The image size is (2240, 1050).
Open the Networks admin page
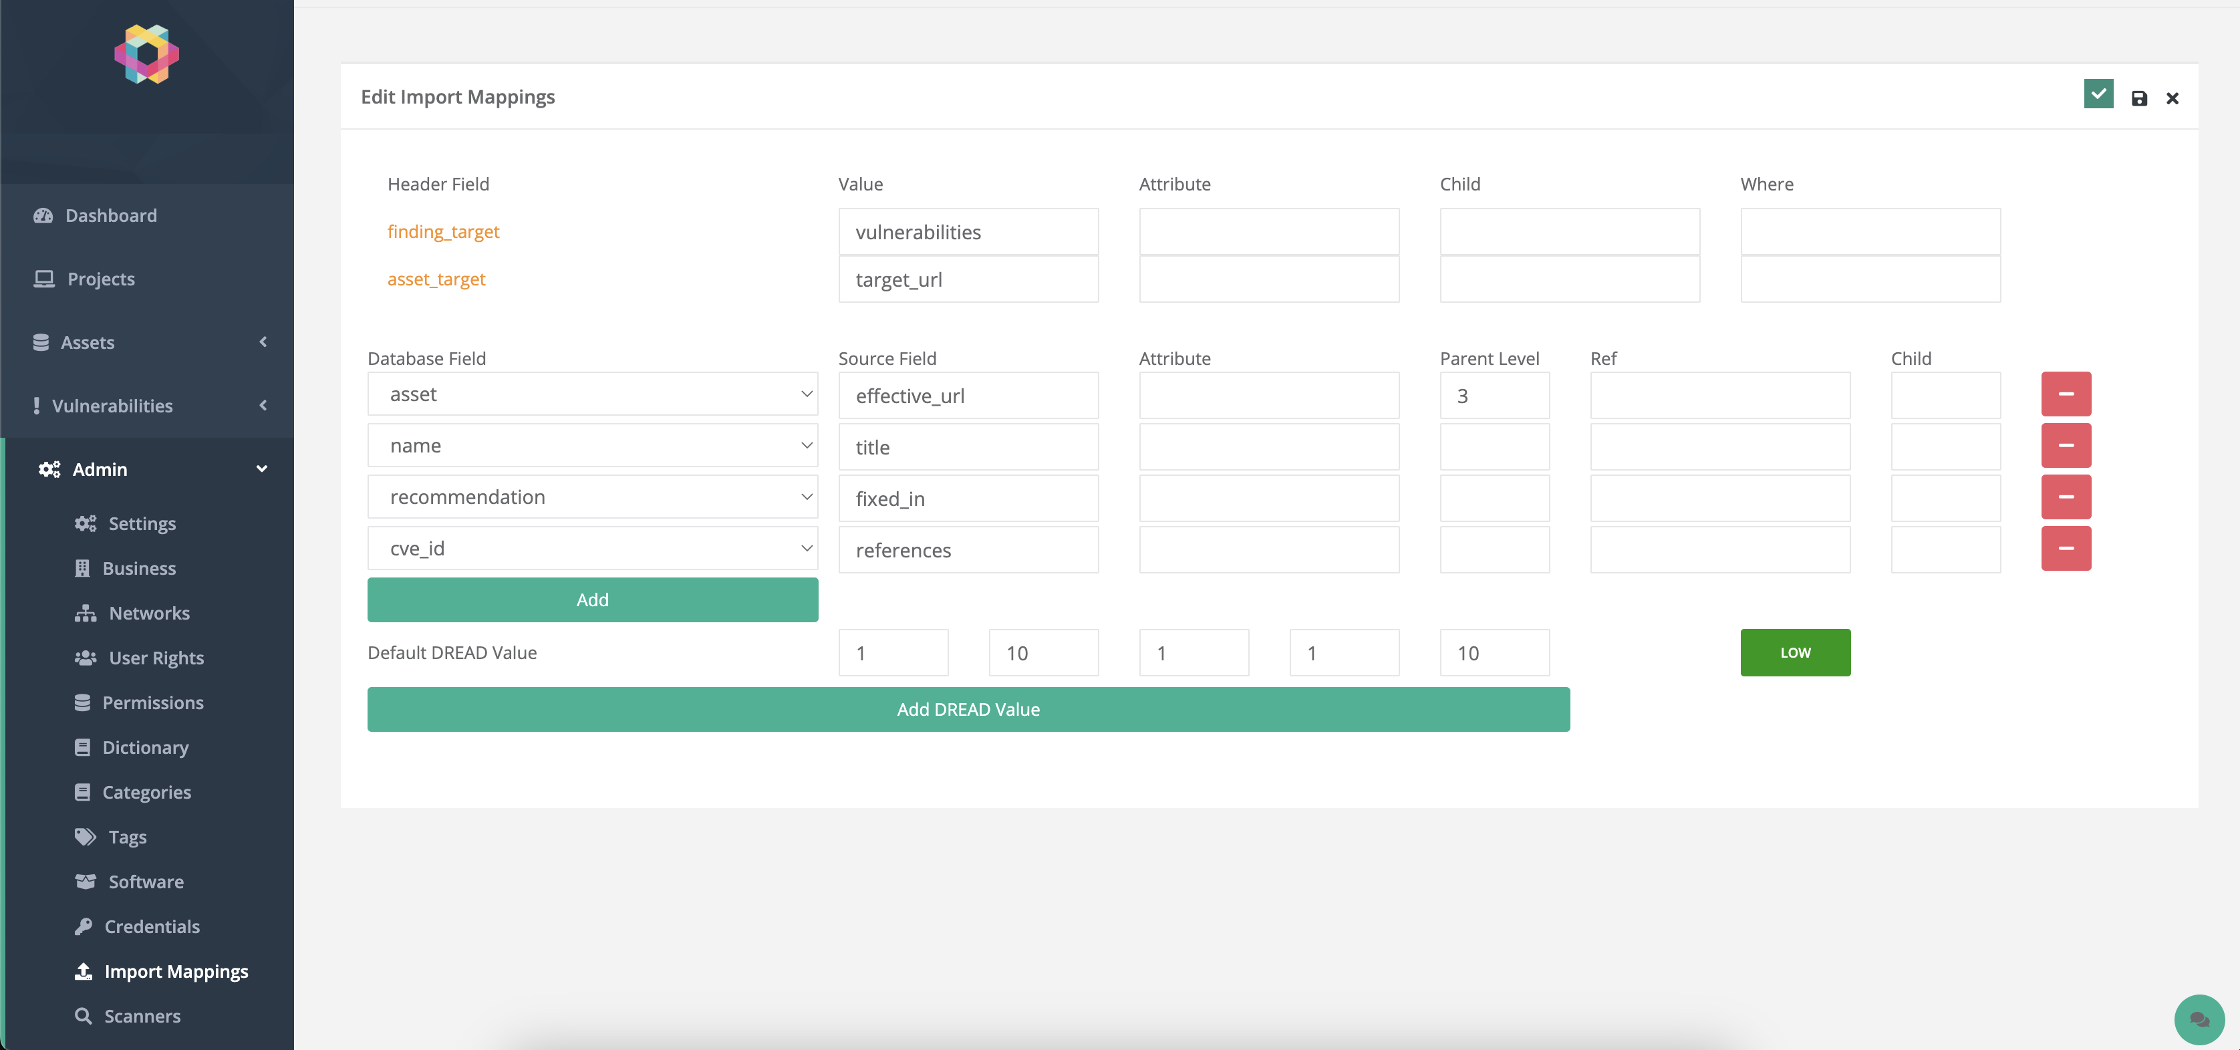[149, 612]
